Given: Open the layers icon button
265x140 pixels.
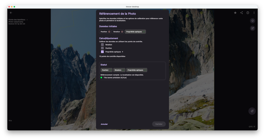Looking at the screenshot, I should click(x=252, y=21).
